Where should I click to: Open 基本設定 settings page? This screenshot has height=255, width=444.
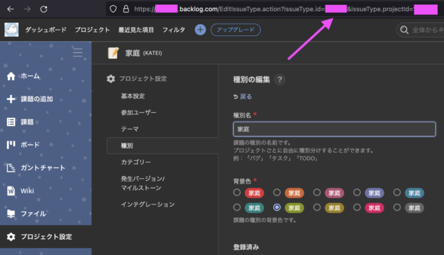pyautogui.click(x=133, y=96)
